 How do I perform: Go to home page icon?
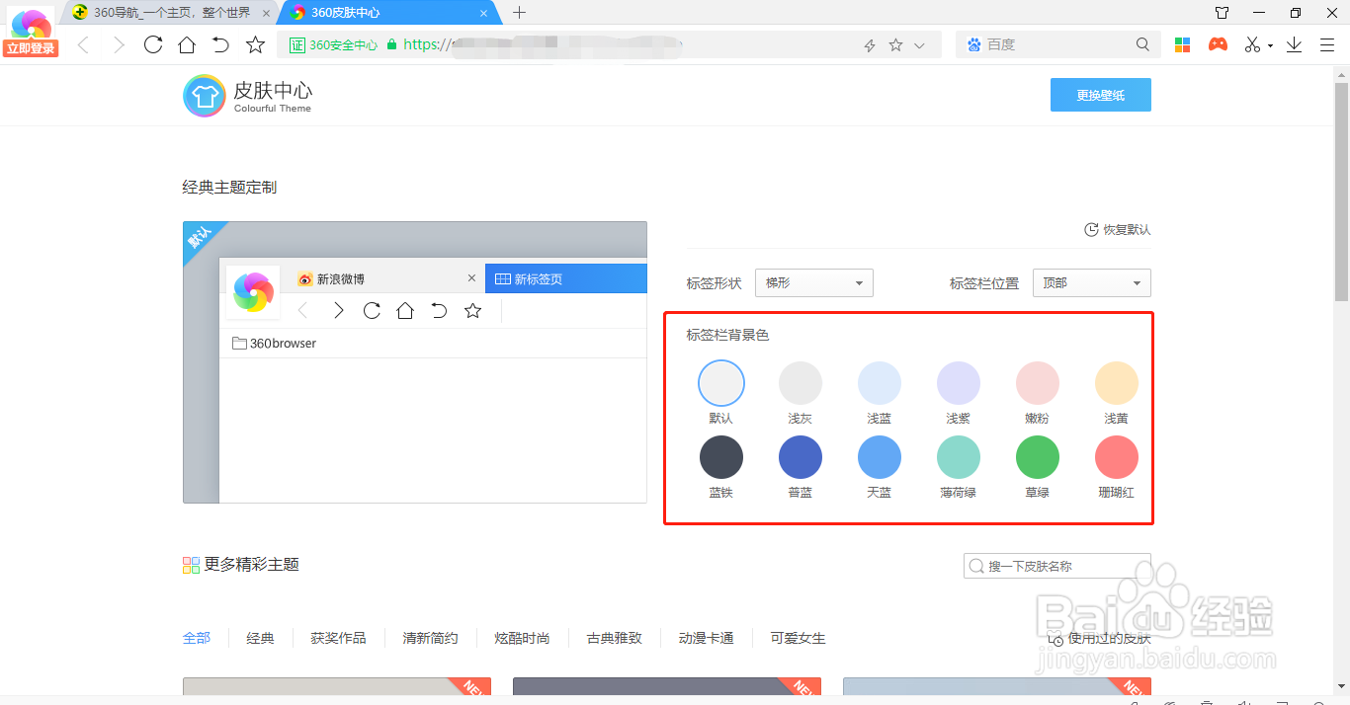coord(187,44)
